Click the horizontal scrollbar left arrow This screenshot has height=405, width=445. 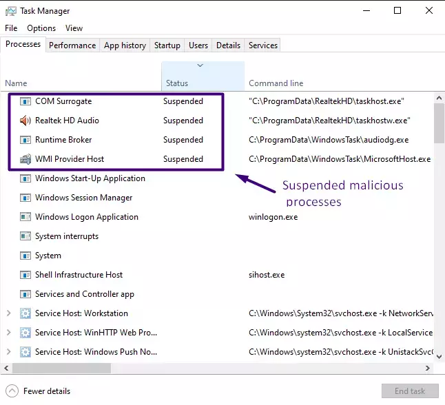coord(6,368)
